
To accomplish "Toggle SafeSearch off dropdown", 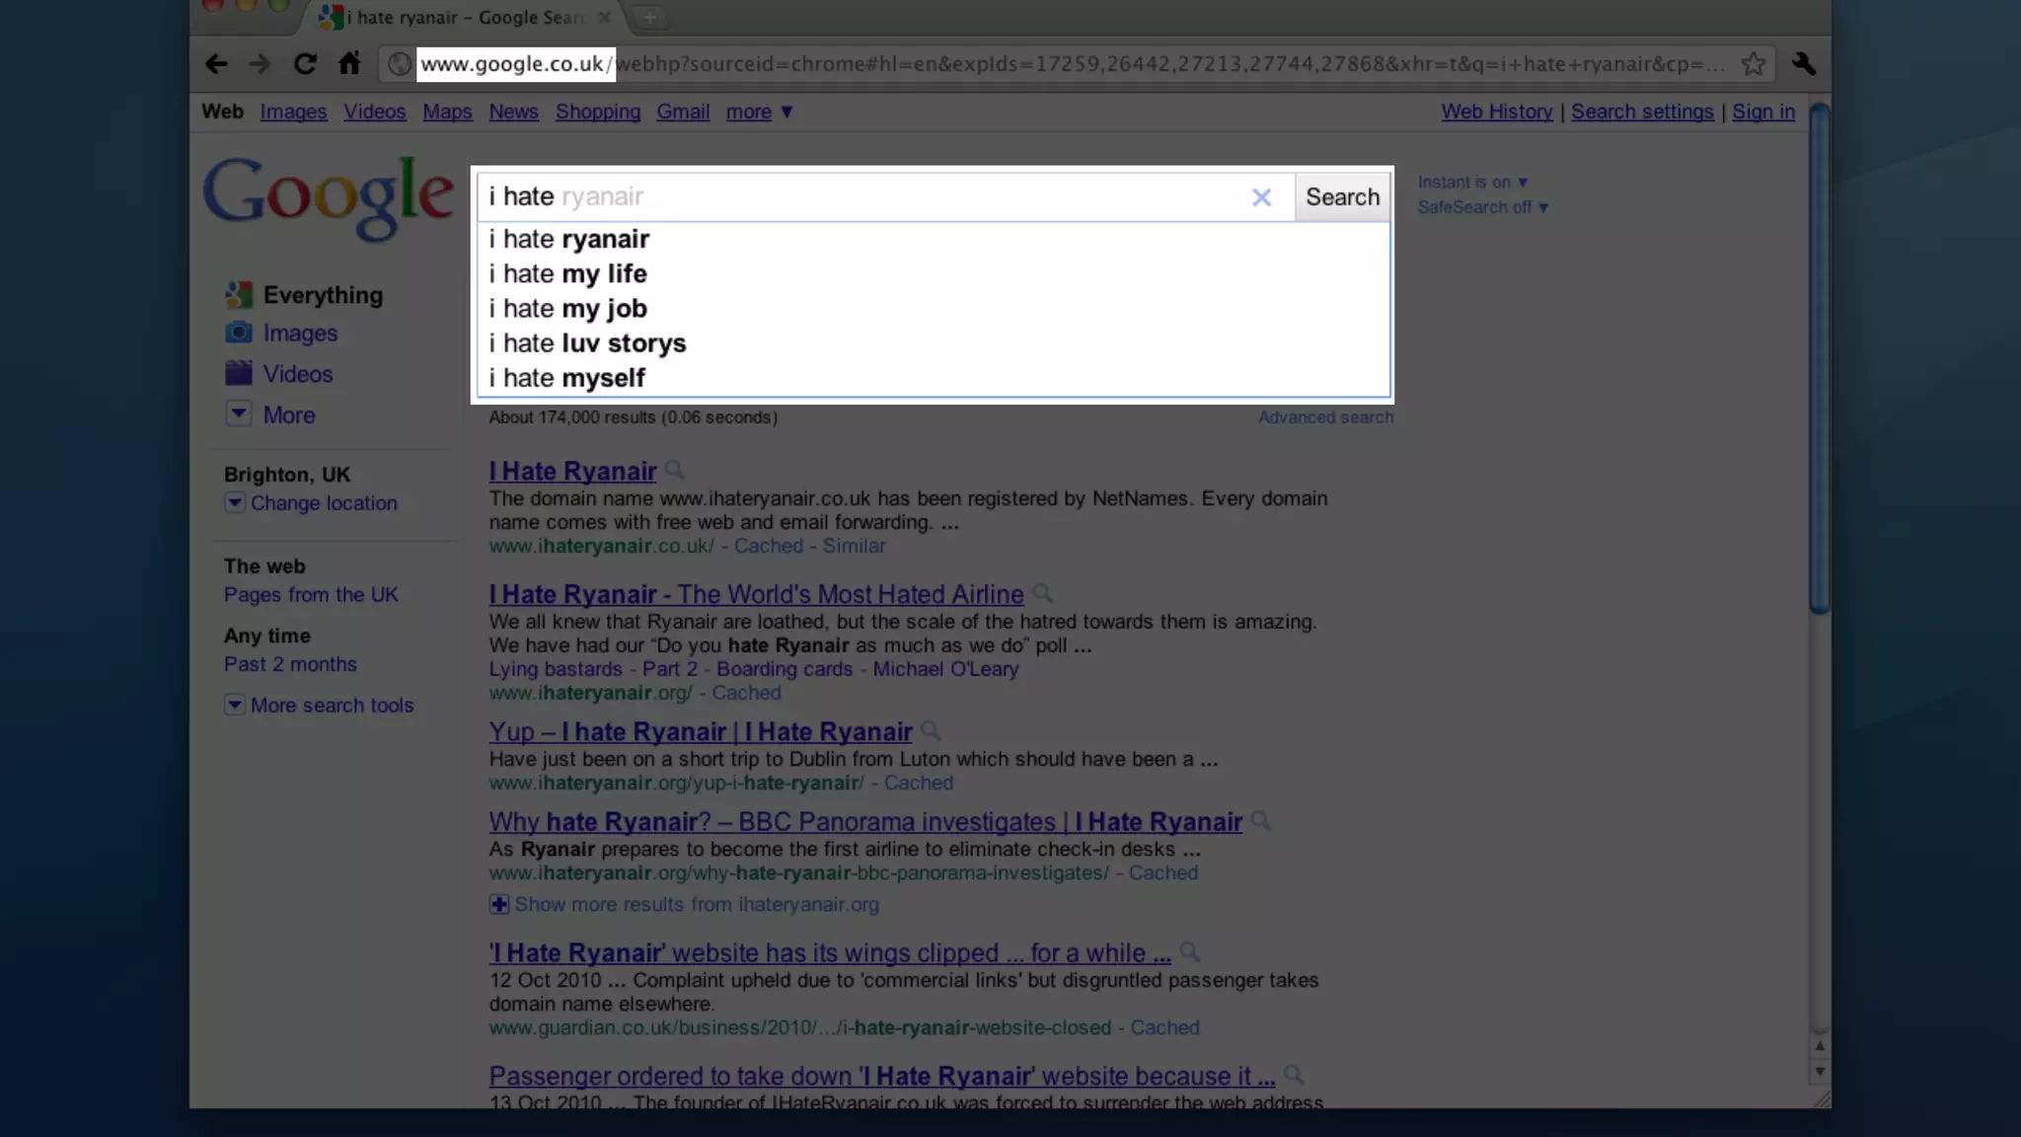I will pyautogui.click(x=1482, y=207).
